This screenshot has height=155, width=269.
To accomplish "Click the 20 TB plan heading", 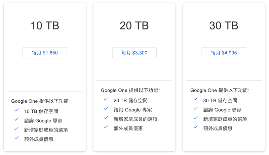I will [134, 26].
